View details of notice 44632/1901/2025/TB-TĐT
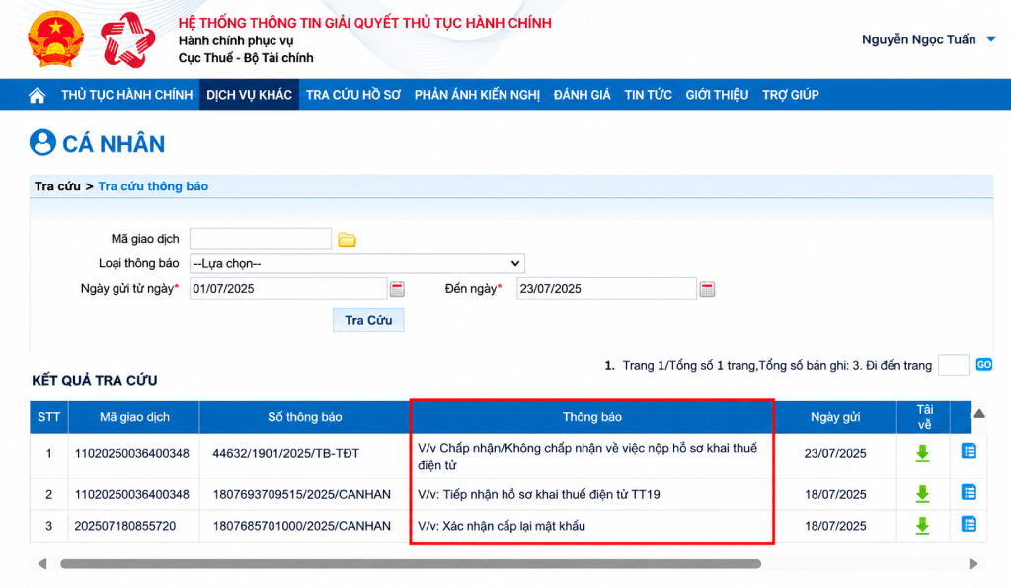The height and width of the screenshot is (588, 1011). coord(969,452)
